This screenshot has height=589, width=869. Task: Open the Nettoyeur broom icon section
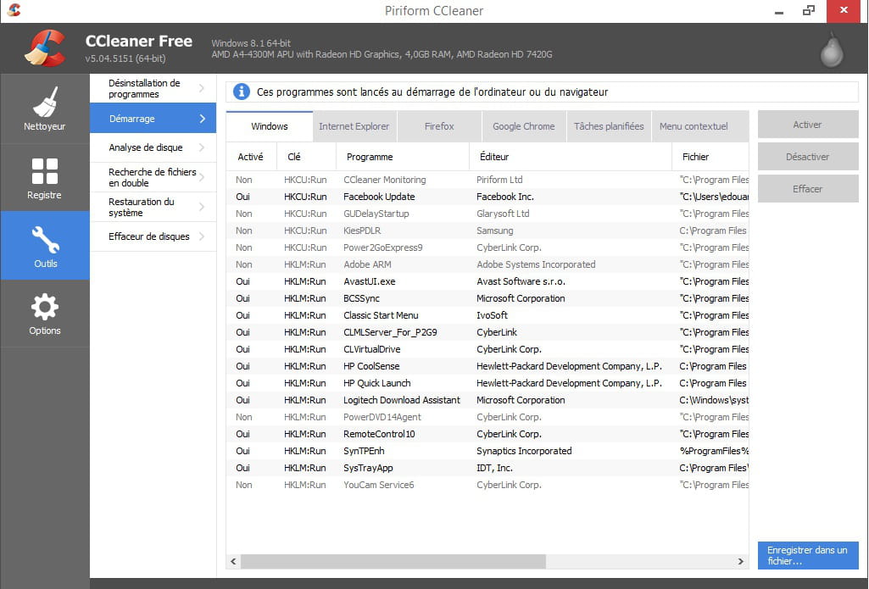[45, 108]
